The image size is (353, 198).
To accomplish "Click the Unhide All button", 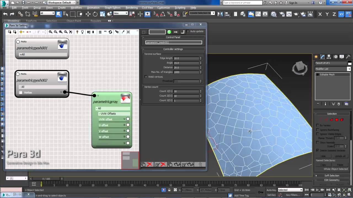I will coord(340,156).
